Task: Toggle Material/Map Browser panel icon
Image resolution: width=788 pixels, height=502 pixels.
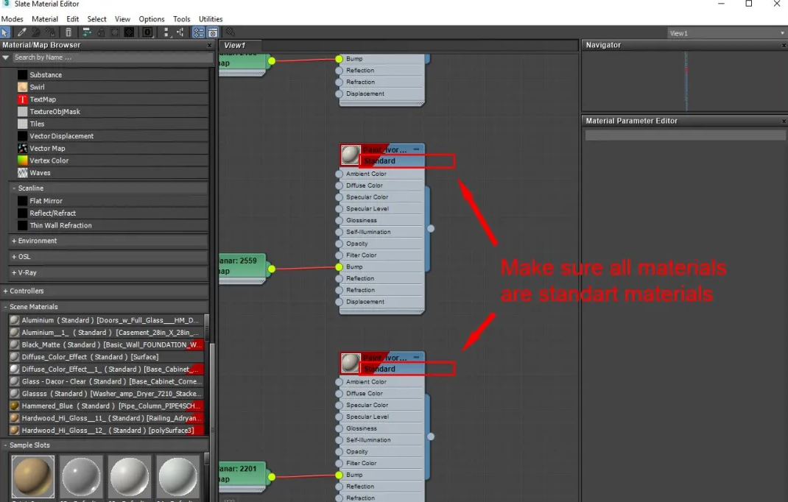Action: [199, 32]
